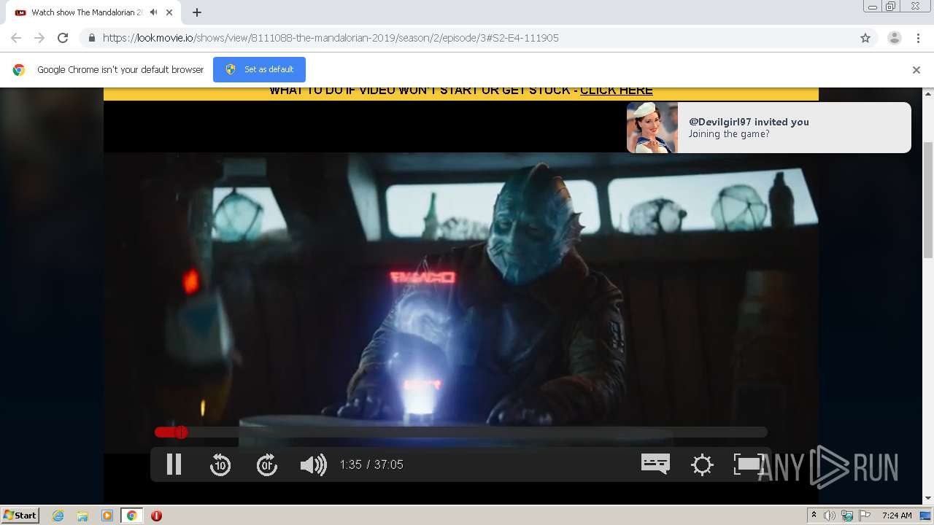Mute the video volume speaker icon

tap(313, 464)
